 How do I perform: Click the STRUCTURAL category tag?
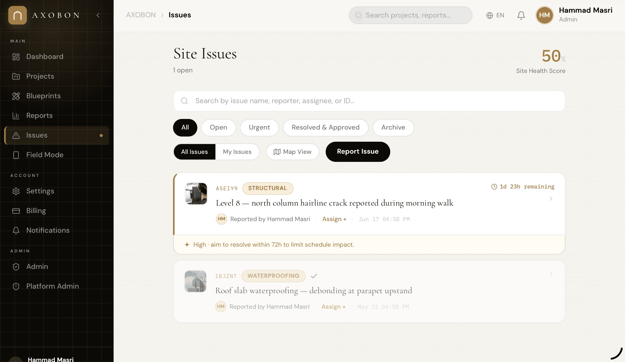coord(268,188)
